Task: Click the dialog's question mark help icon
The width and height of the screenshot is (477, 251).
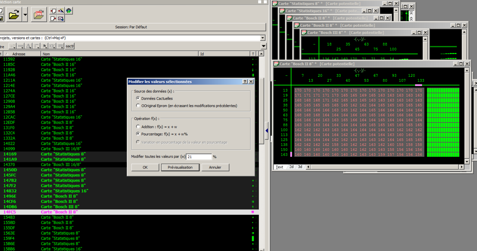Action: click(x=245, y=82)
